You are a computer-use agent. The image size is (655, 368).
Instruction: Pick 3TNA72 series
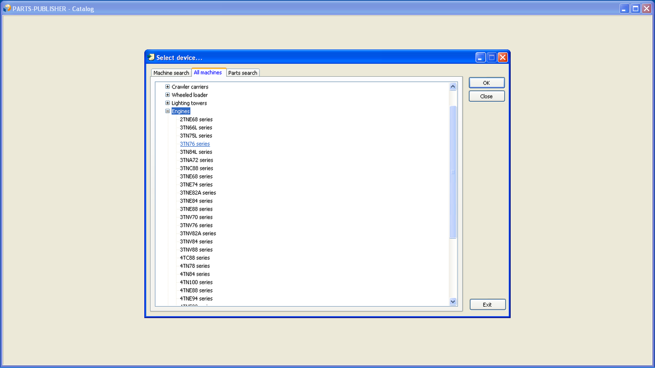pos(196,160)
